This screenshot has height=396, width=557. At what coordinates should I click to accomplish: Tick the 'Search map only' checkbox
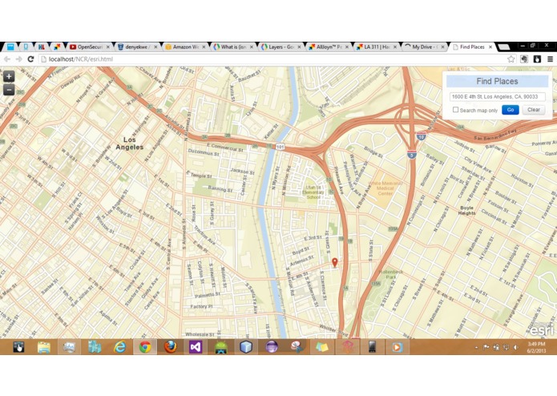pos(455,110)
